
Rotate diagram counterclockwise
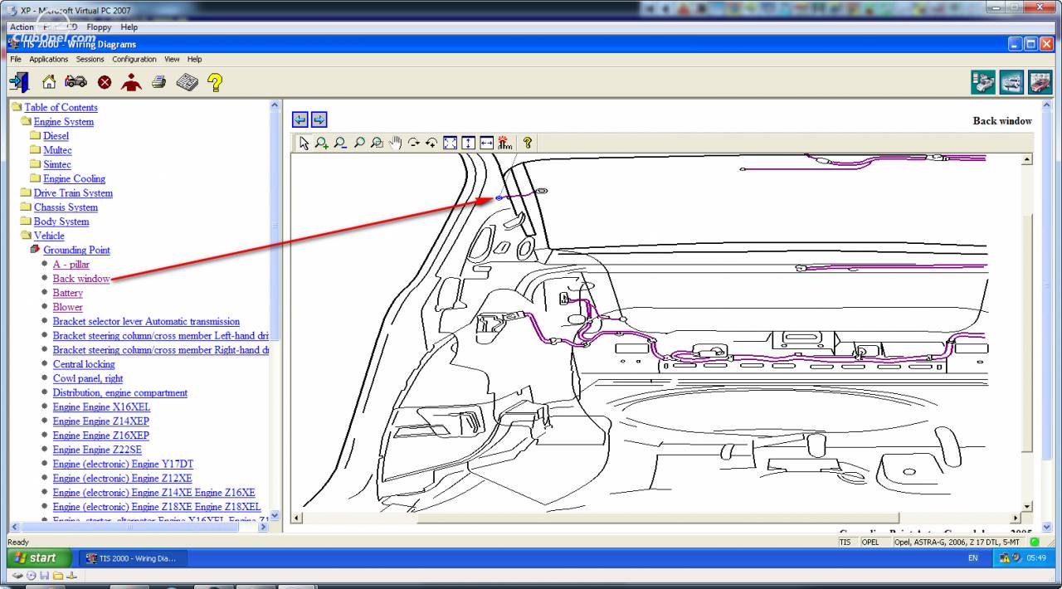coord(431,143)
